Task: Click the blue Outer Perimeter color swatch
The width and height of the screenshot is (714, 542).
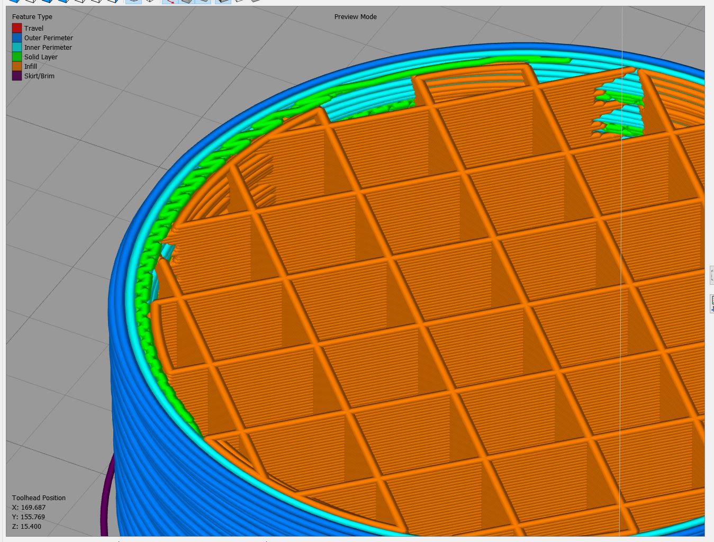Action: click(x=17, y=38)
